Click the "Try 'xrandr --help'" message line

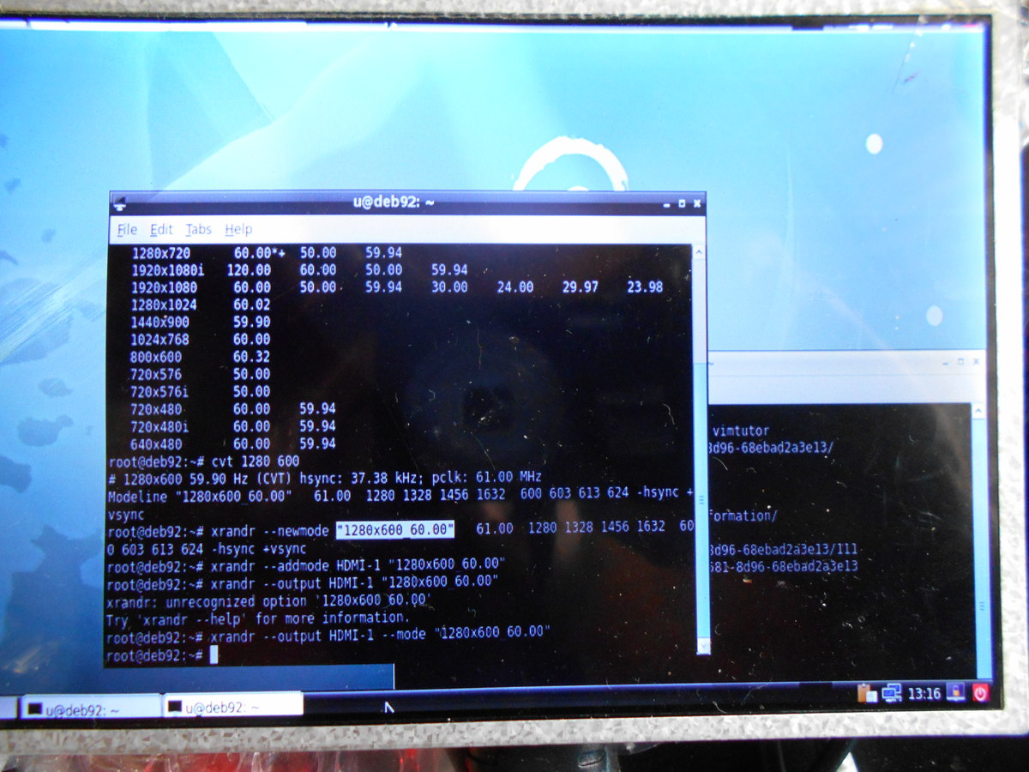tap(257, 618)
